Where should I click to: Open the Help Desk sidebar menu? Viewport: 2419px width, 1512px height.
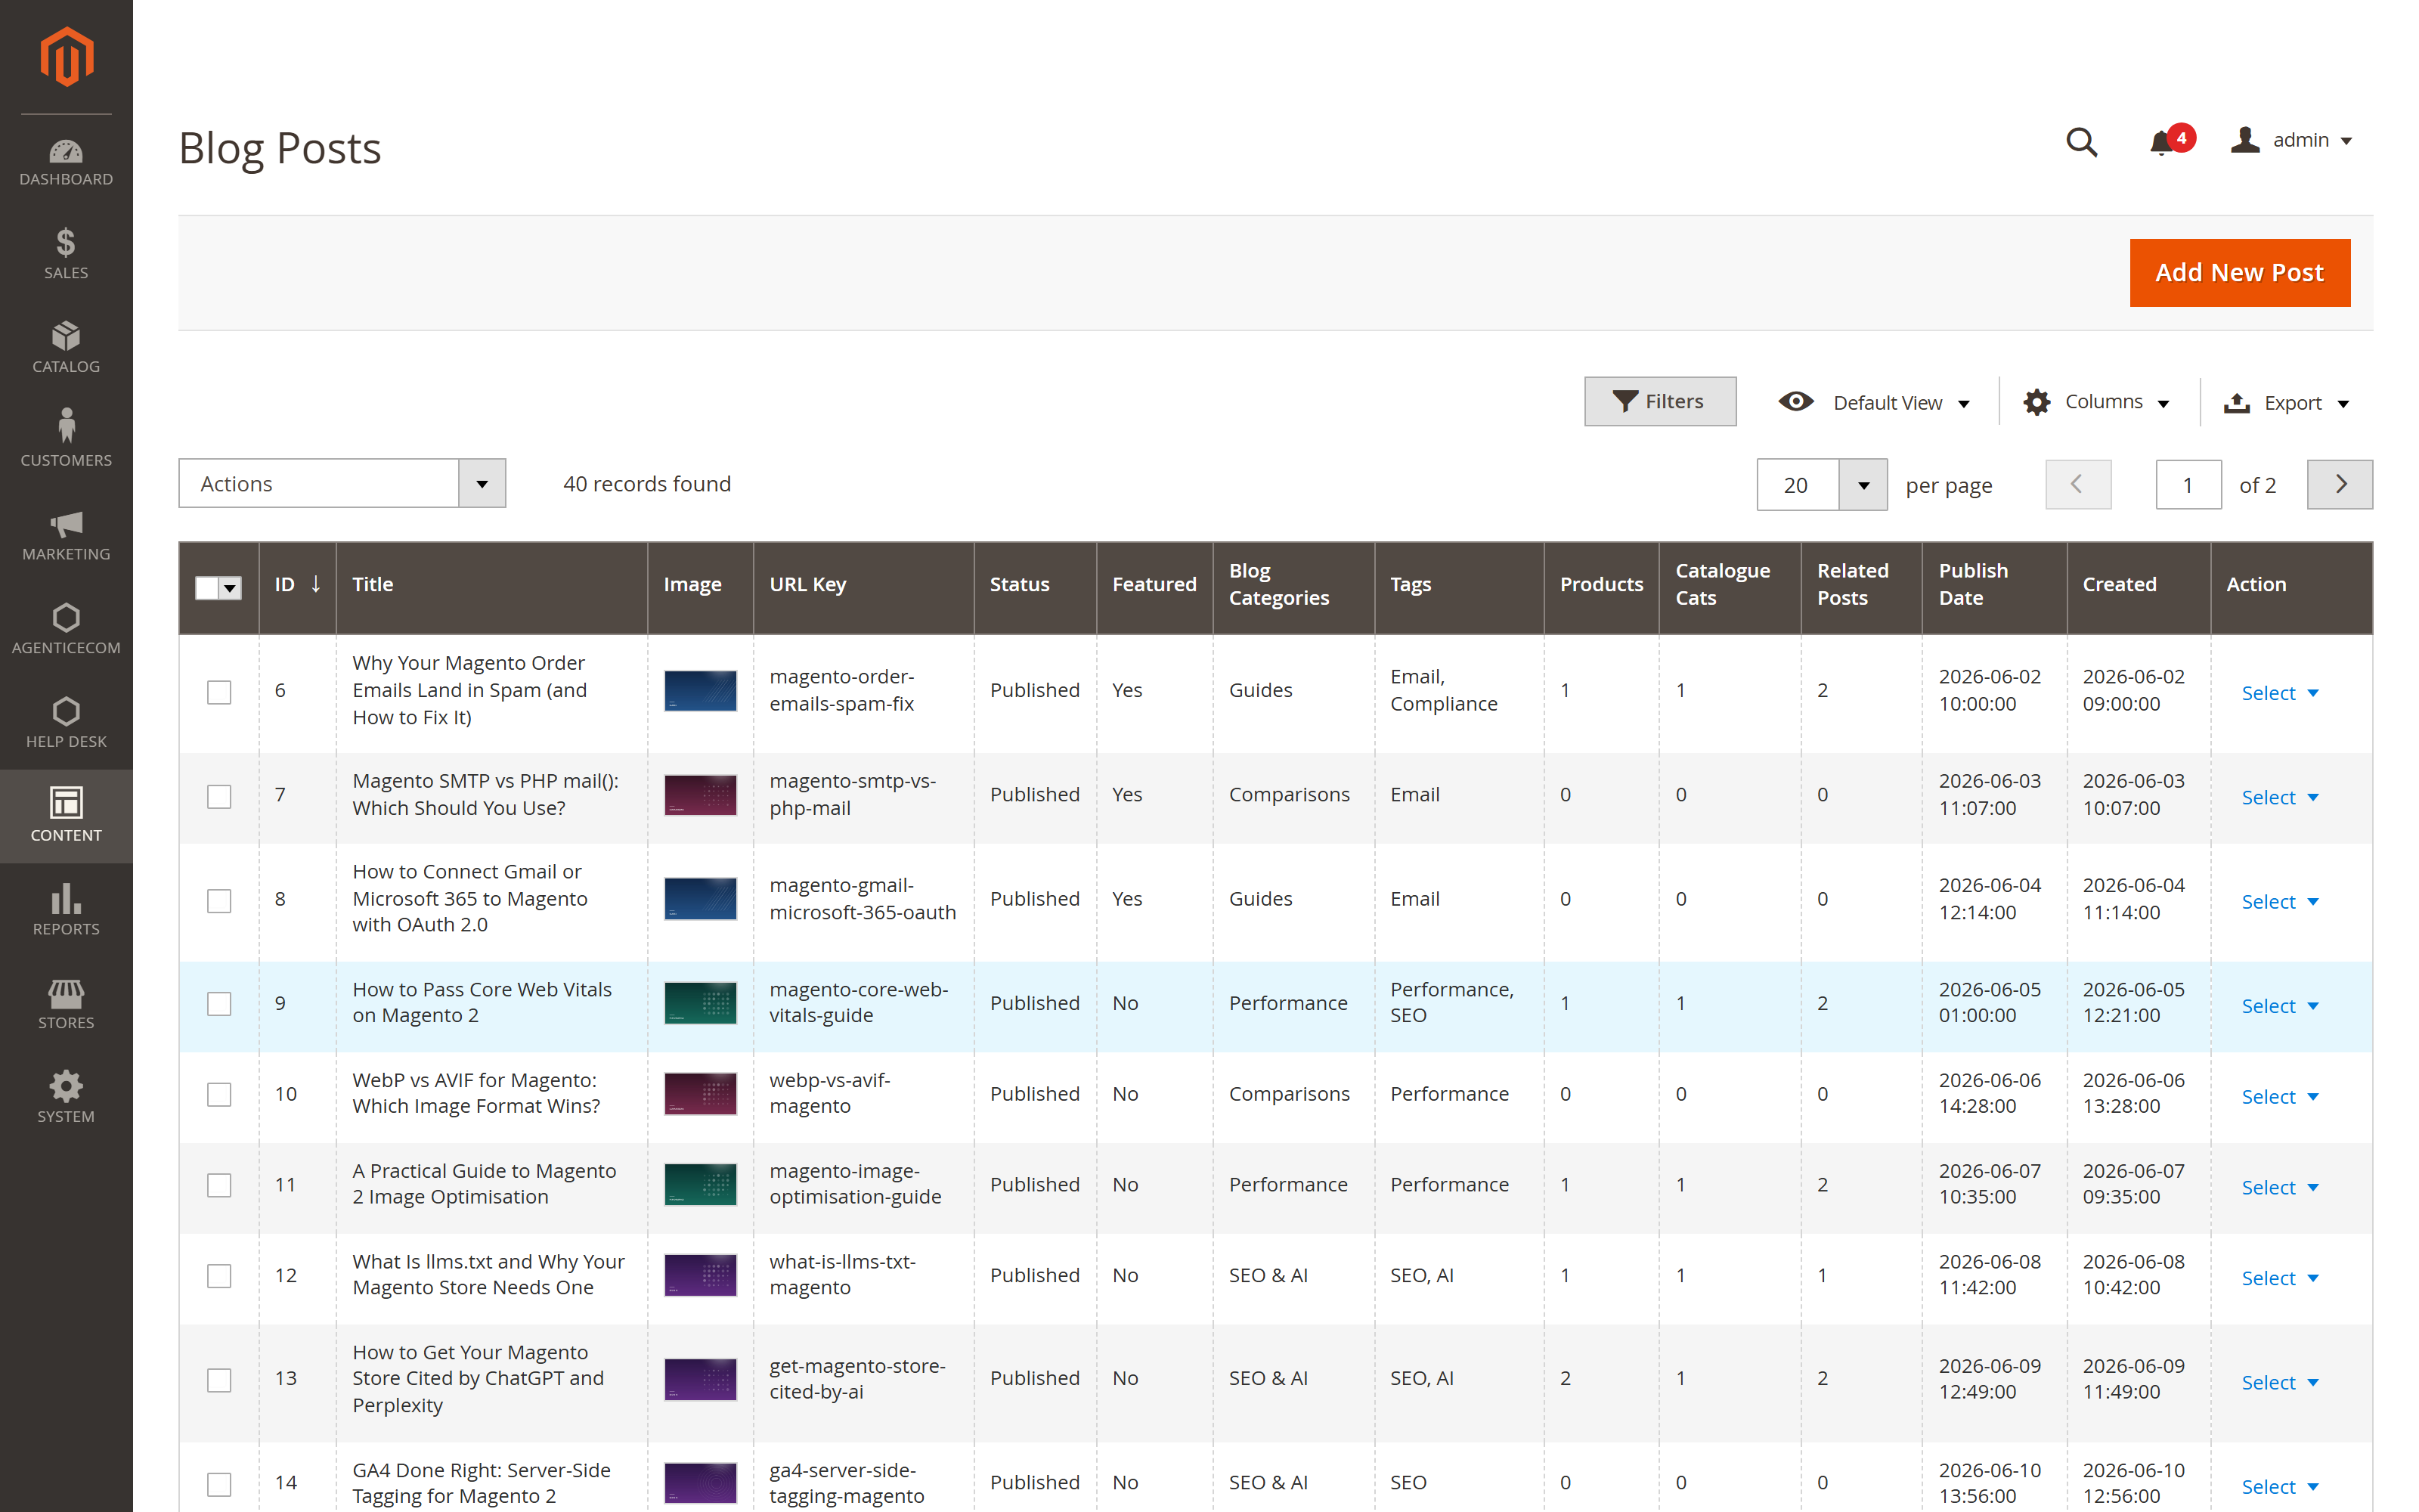point(66,723)
